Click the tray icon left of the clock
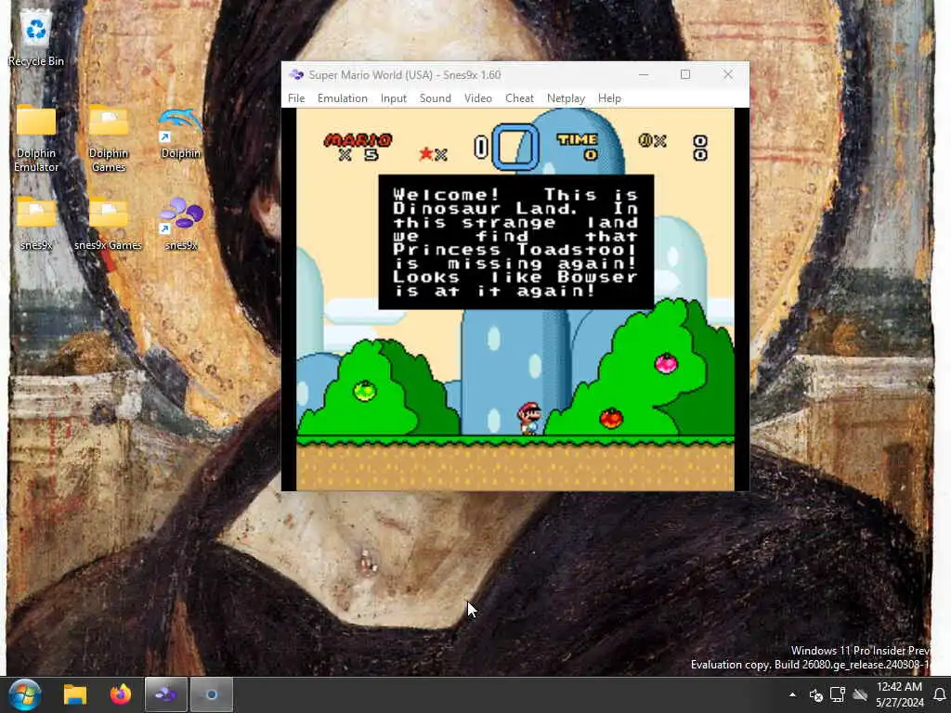The width and height of the screenshot is (951, 713). 860,694
